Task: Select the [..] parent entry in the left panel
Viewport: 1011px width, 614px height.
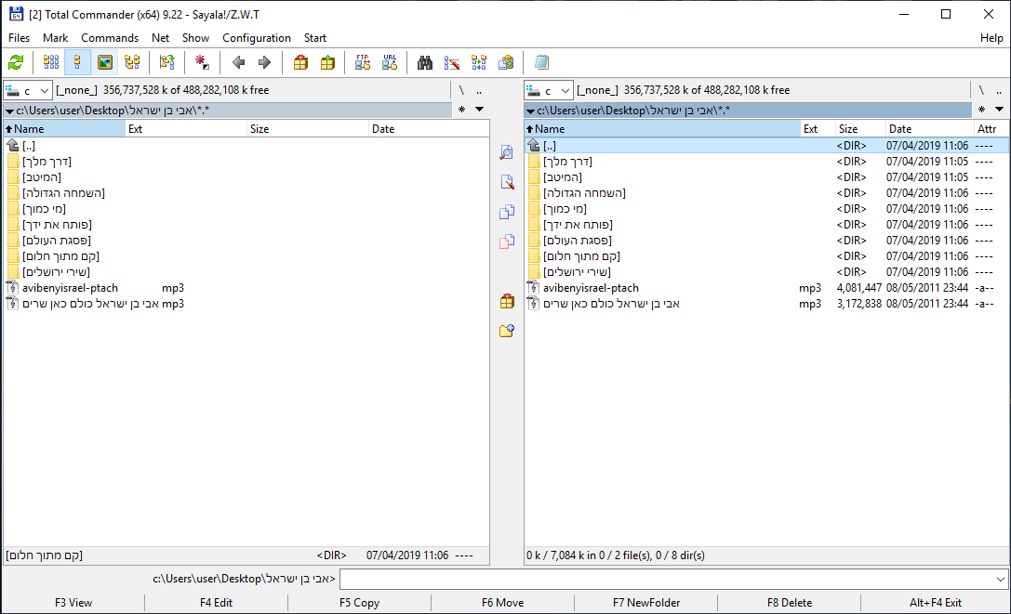Action: pyautogui.click(x=246, y=146)
